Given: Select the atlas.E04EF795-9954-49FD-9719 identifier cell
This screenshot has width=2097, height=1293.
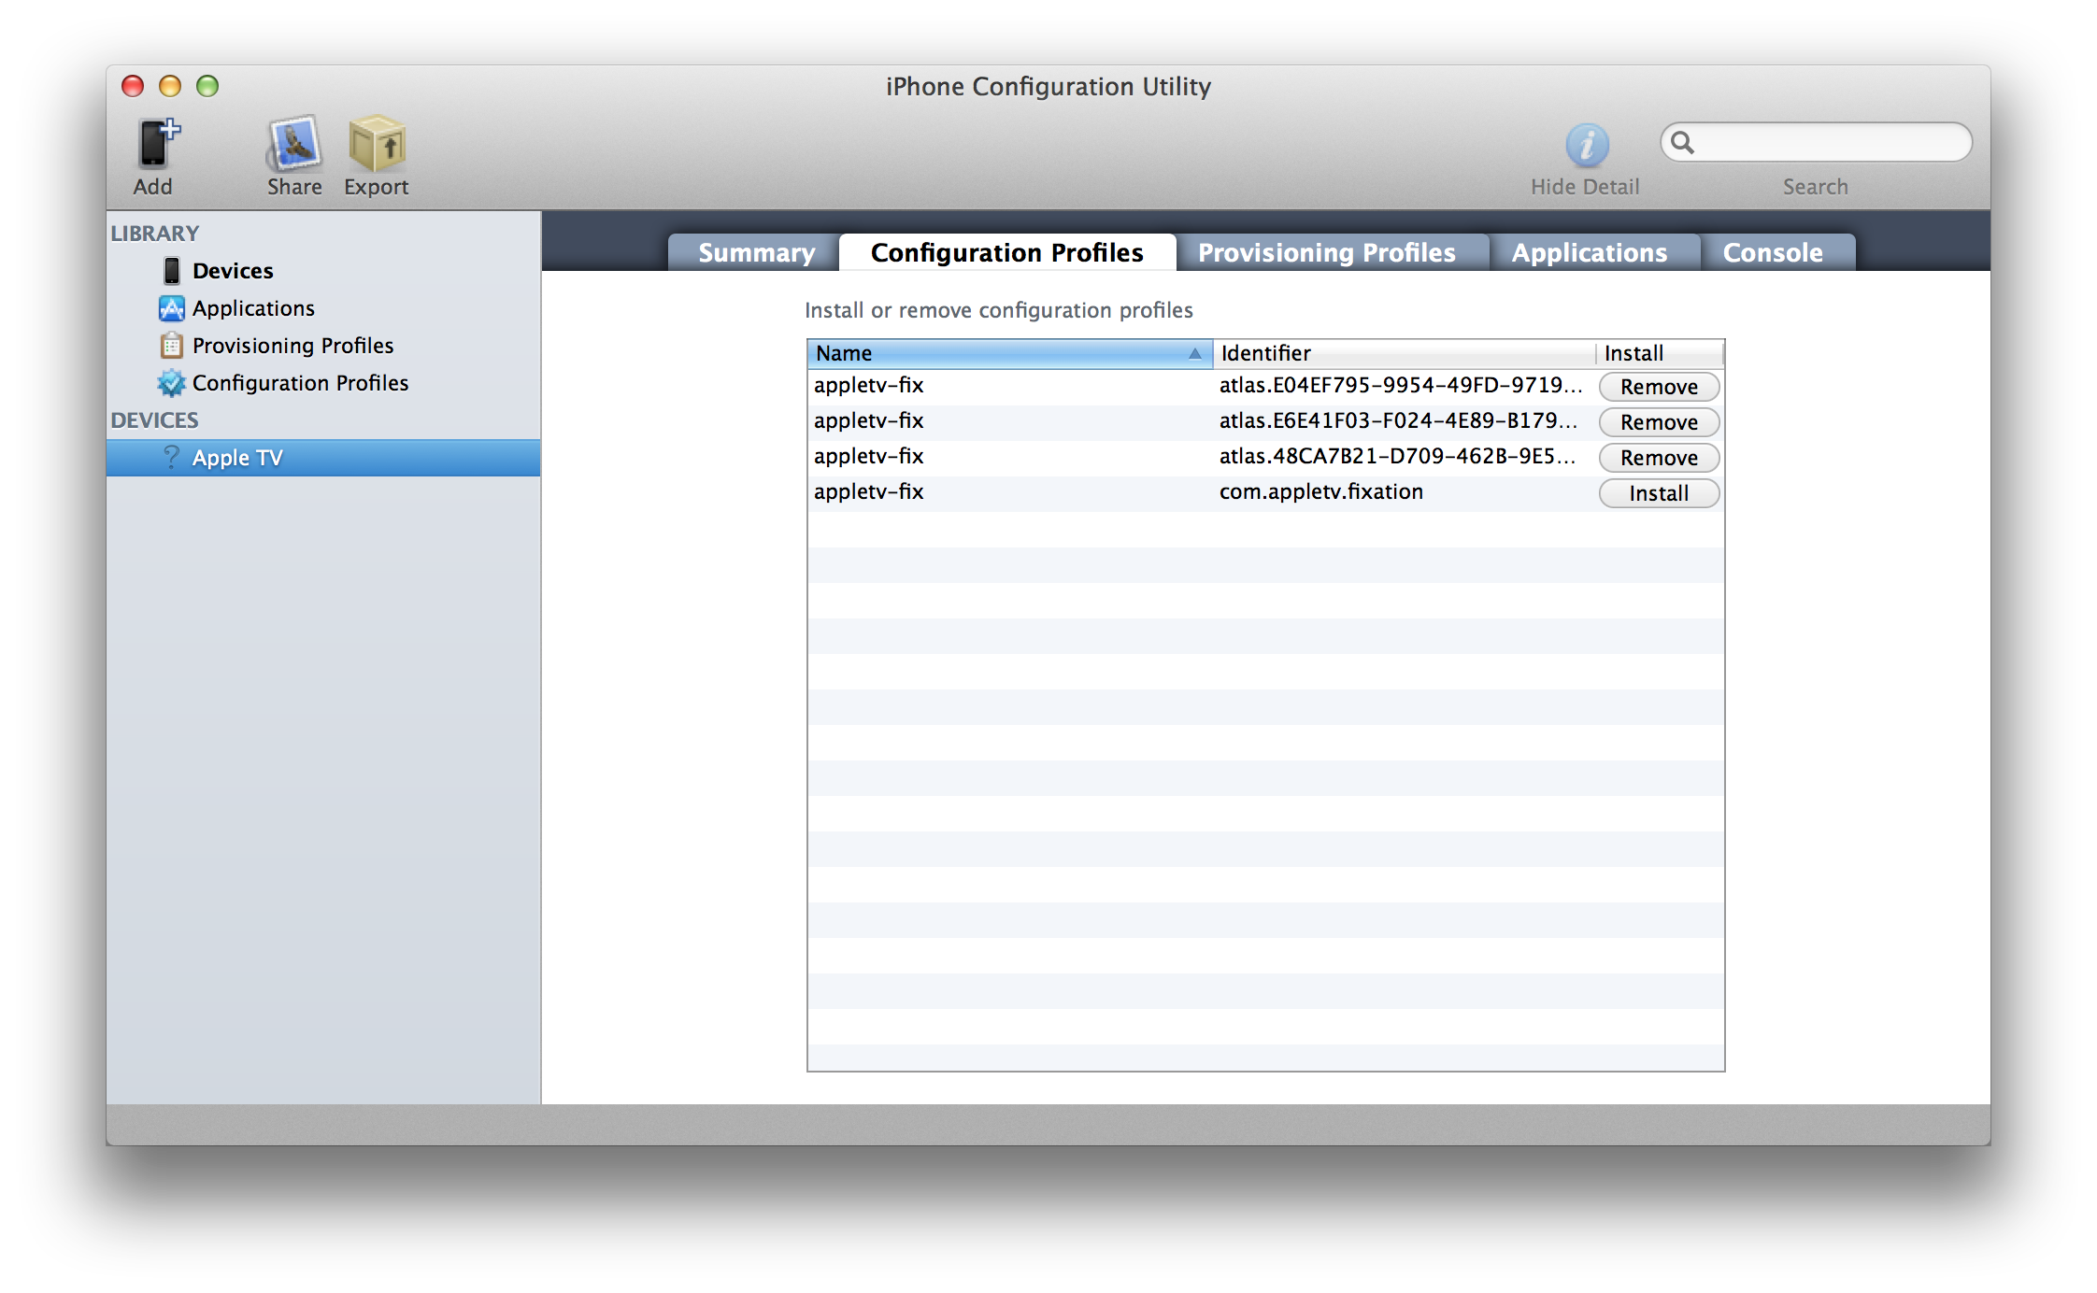Looking at the screenshot, I should tap(1400, 385).
